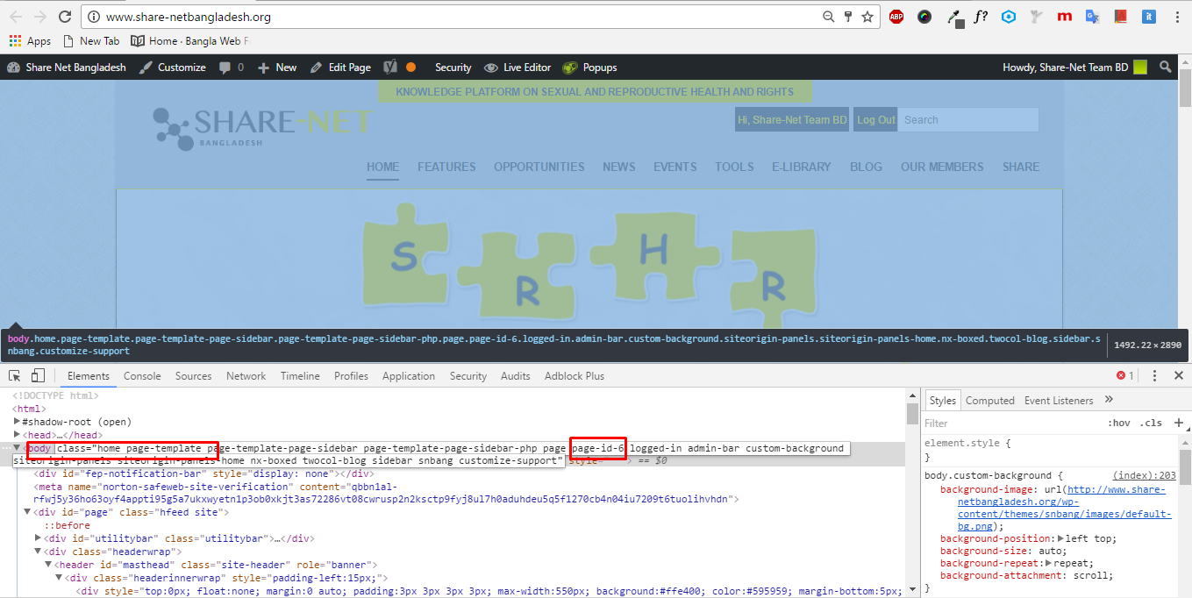Open the blue 'it' extension icon
1192x598 pixels.
tap(1148, 17)
